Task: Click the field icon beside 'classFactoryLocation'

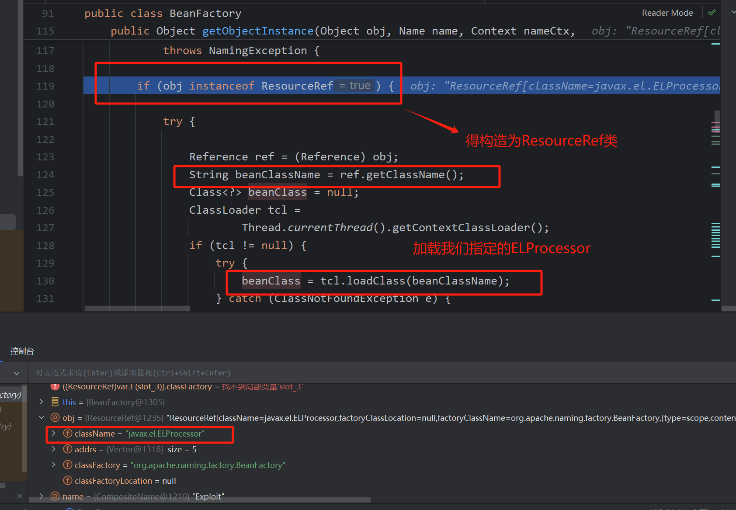Action: click(68, 480)
